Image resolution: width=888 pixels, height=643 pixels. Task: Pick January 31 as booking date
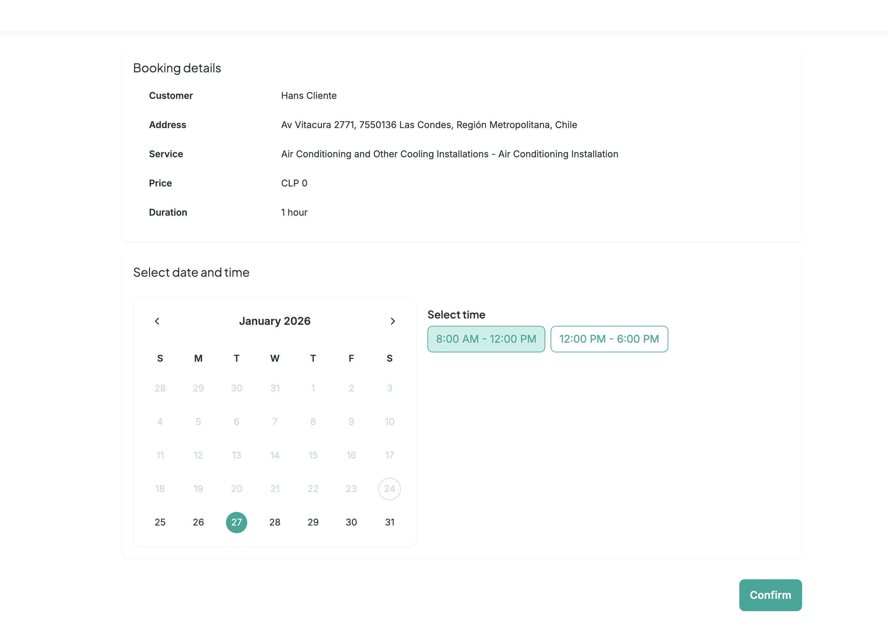click(x=389, y=522)
